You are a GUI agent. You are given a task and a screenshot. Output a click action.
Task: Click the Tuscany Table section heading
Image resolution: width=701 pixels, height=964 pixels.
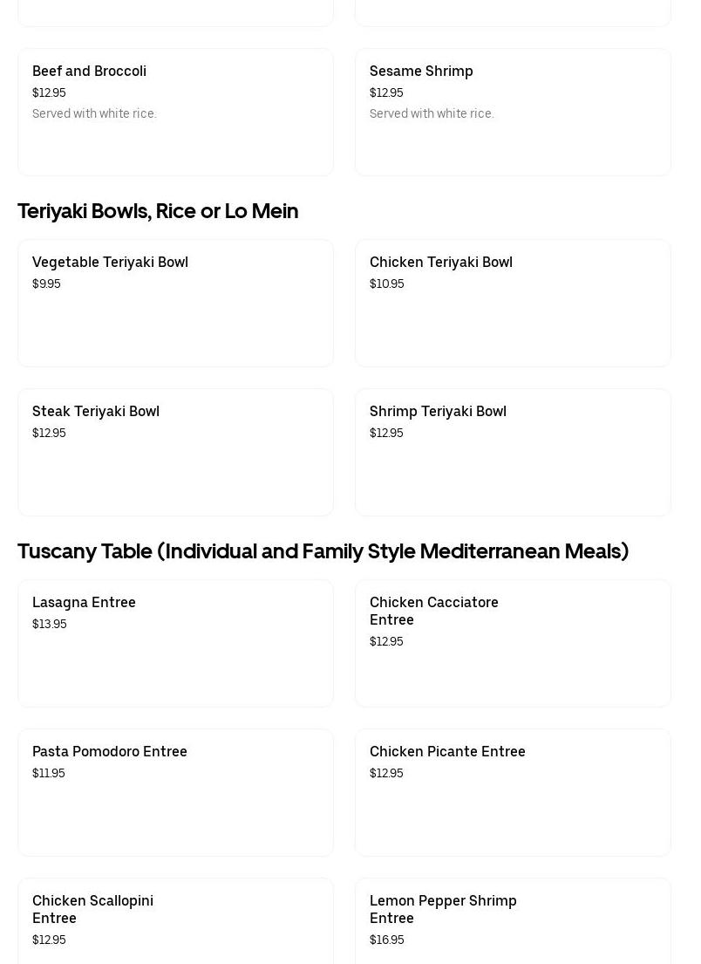point(323,551)
